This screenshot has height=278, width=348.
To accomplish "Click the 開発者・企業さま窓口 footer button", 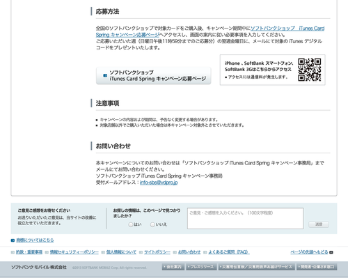I will [x=317, y=267].
